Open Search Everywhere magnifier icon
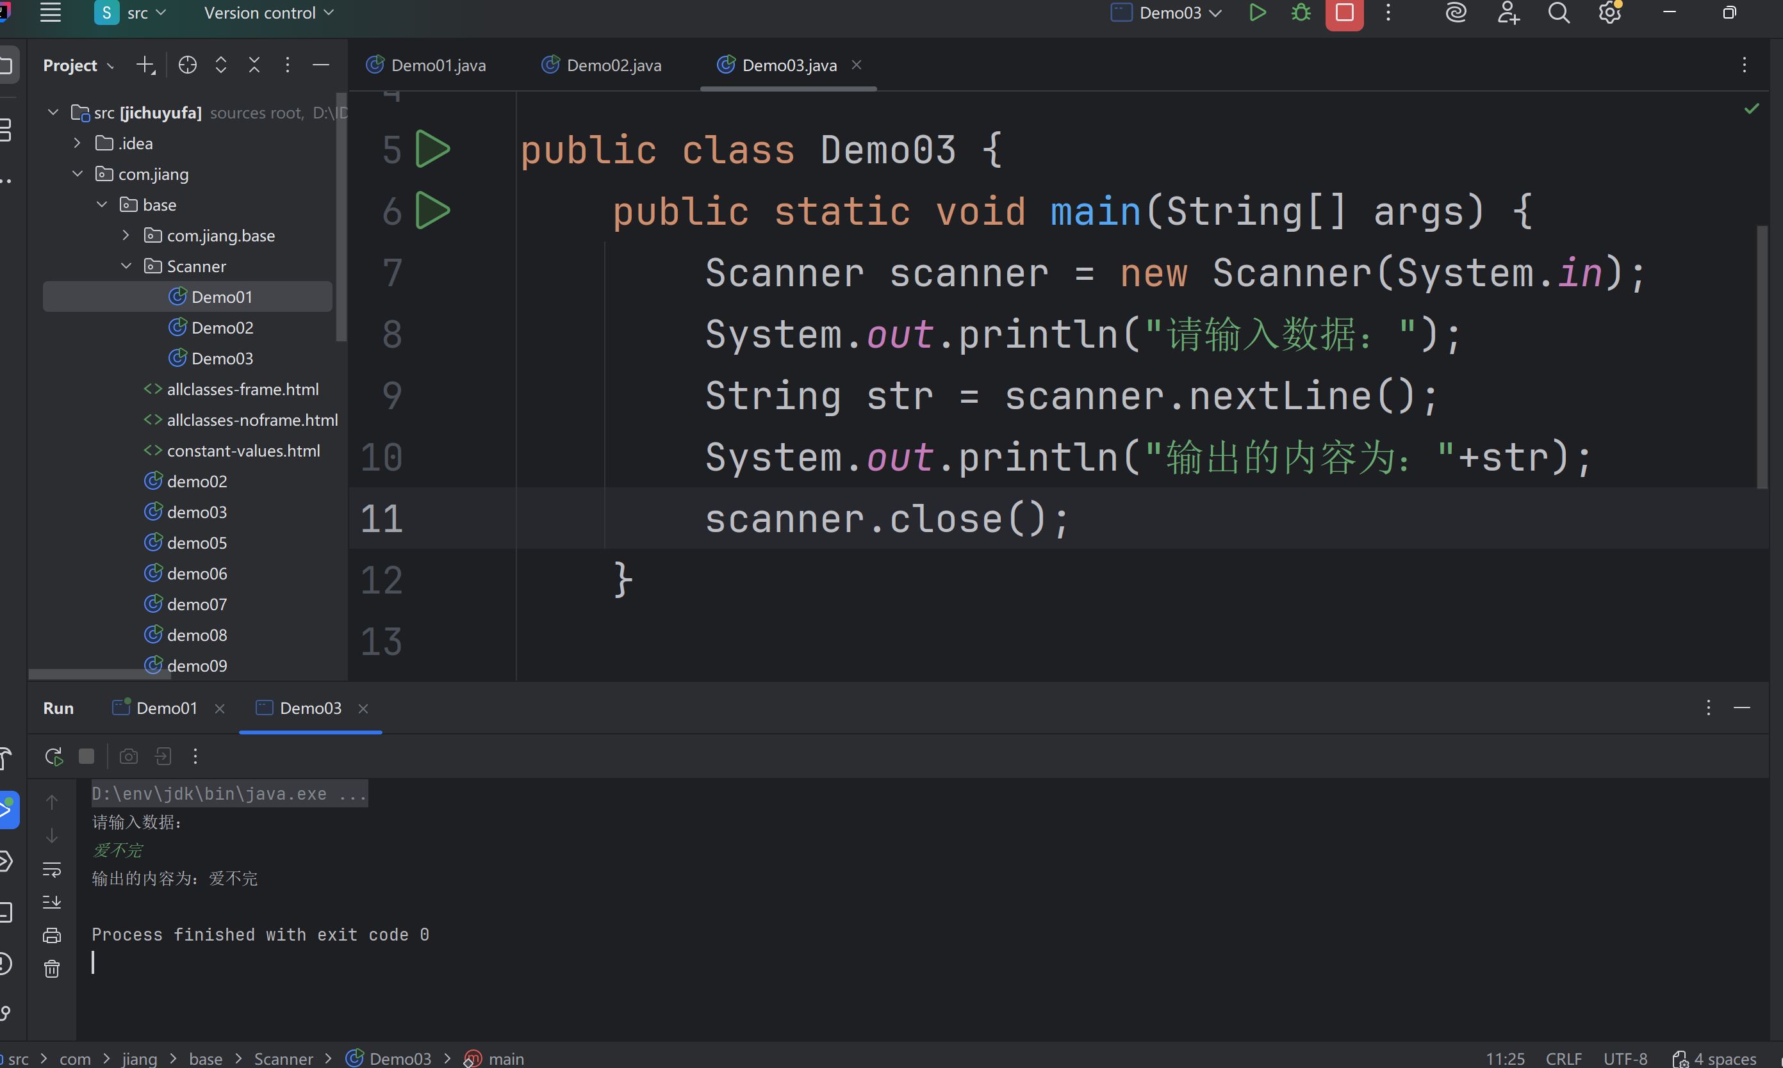 1558,13
